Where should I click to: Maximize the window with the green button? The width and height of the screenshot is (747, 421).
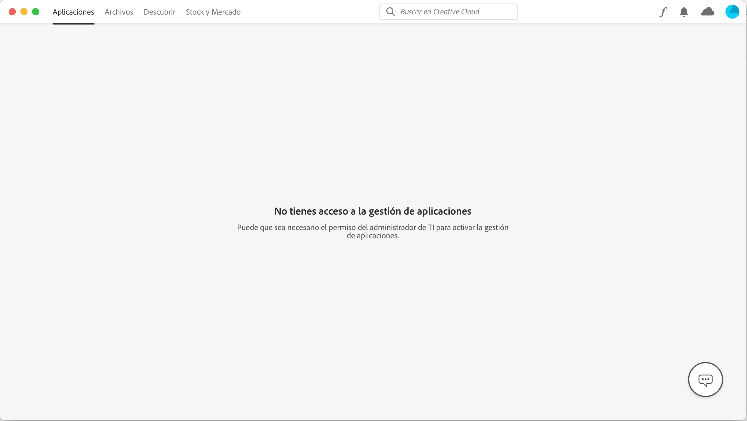[x=36, y=12]
